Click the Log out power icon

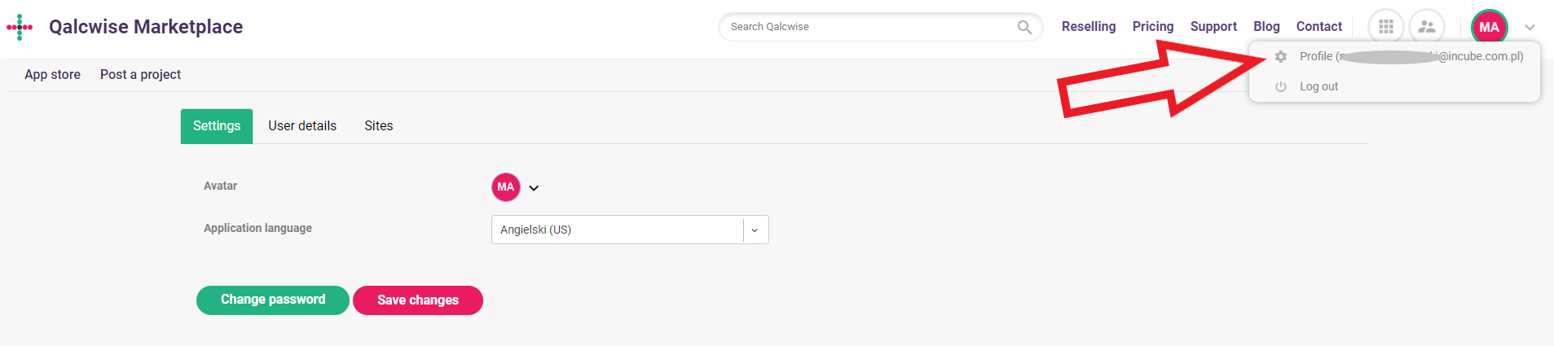coord(1281,86)
